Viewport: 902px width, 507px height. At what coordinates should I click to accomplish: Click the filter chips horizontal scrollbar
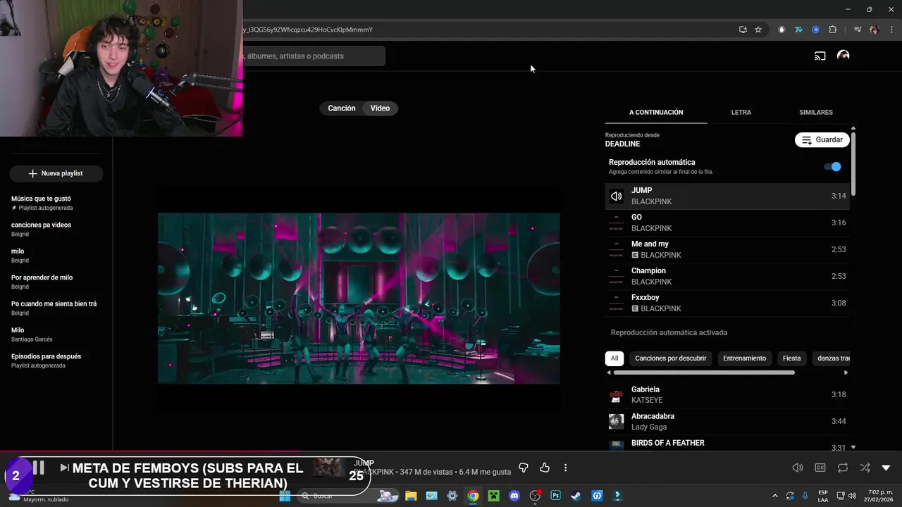pos(704,373)
